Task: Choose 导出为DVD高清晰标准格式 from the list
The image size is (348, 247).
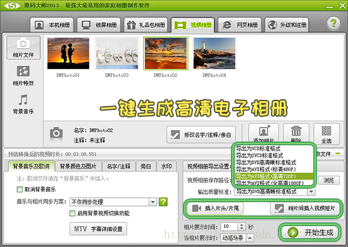Action: pyautogui.click(x=274, y=162)
